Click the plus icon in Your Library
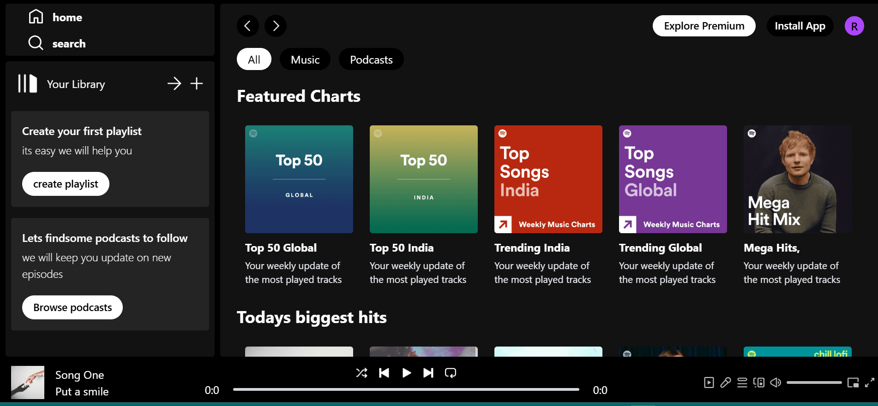The height and width of the screenshot is (406, 878). click(x=197, y=83)
